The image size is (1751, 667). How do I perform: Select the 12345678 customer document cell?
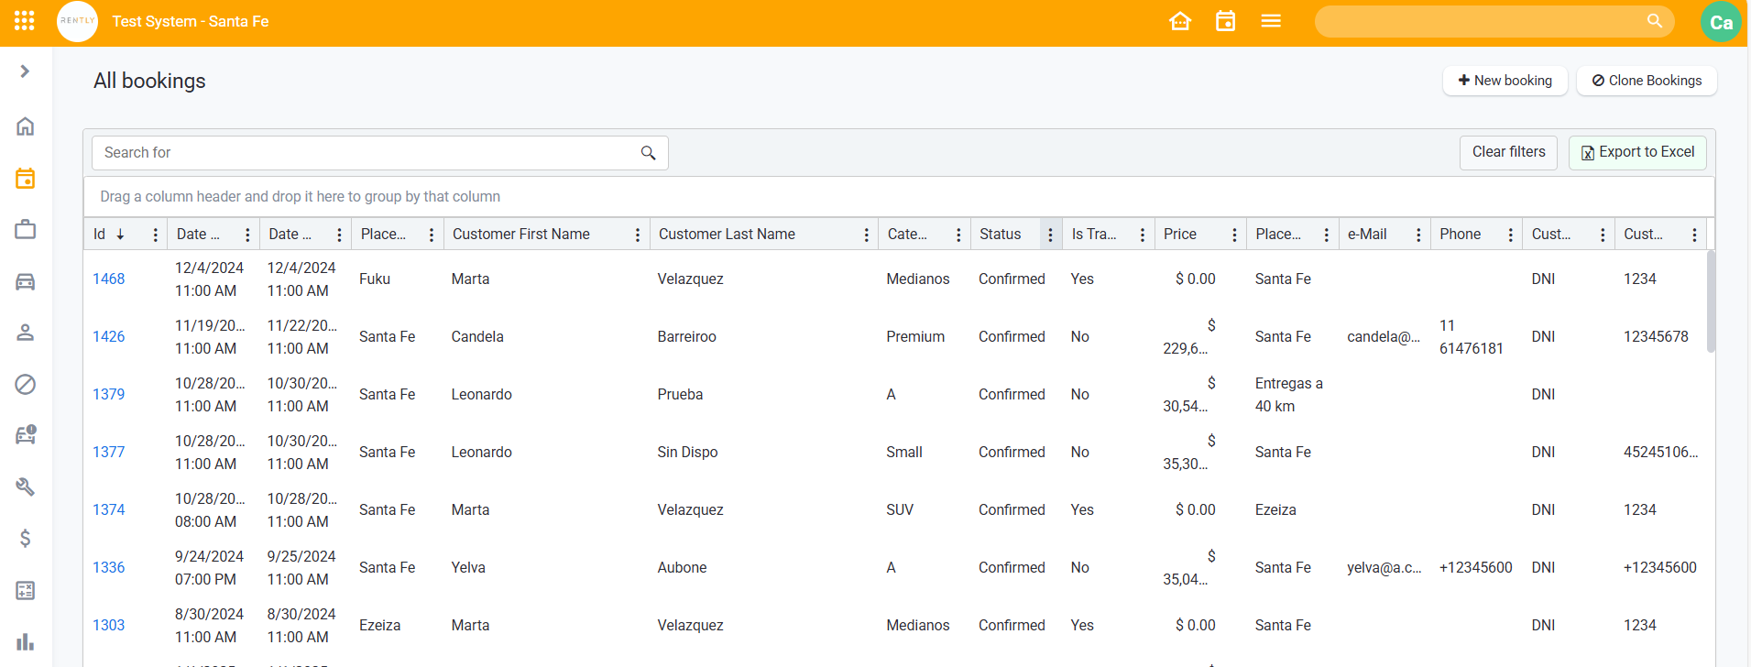[1656, 336]
